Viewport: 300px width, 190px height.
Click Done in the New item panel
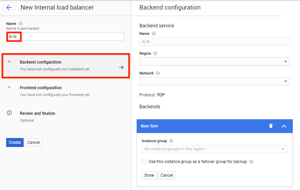tap(149, 175)
